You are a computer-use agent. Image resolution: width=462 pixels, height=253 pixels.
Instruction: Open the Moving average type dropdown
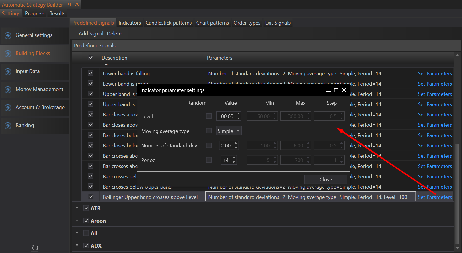[x=229, y=131]
